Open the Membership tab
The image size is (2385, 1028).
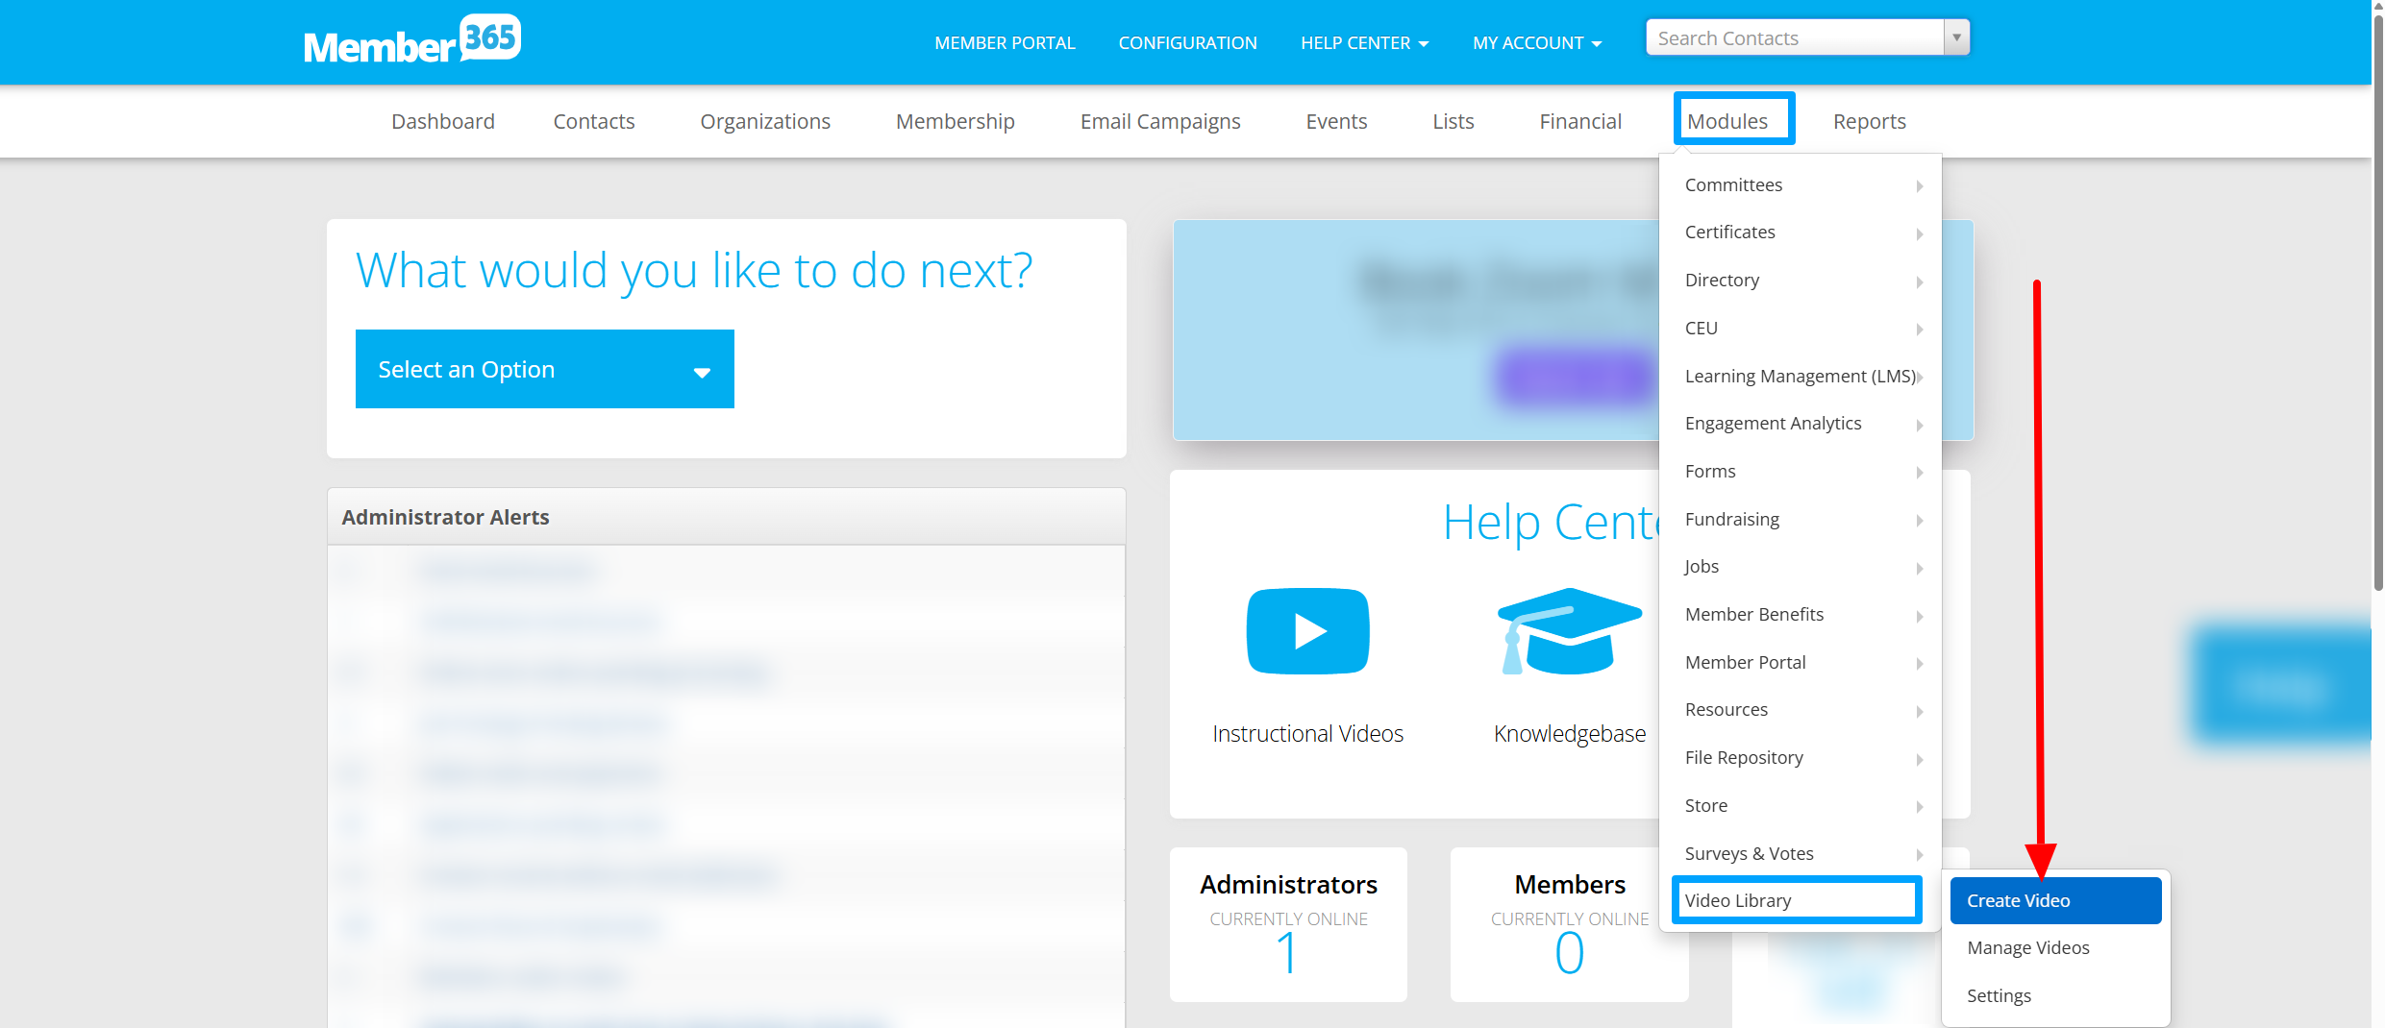tap(956, 121)
